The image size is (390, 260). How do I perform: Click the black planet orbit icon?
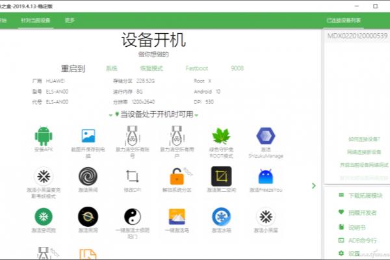coord(88,216)
